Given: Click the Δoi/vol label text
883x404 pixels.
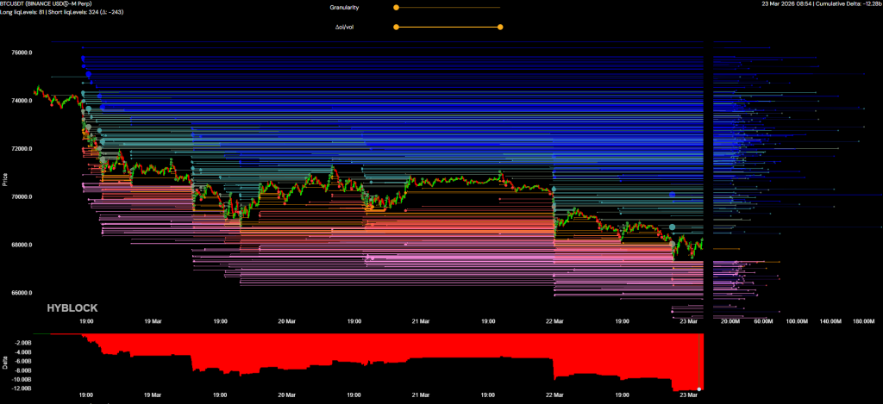Looking at the screenshot, I should click(x=347, y=27).
